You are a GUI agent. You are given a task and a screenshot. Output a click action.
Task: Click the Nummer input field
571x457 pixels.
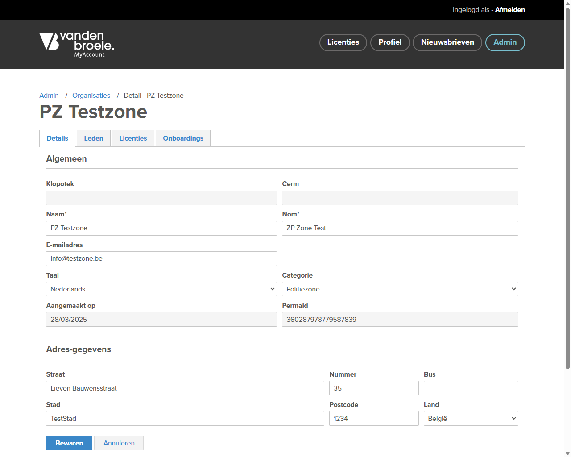[x=374, y=388]
